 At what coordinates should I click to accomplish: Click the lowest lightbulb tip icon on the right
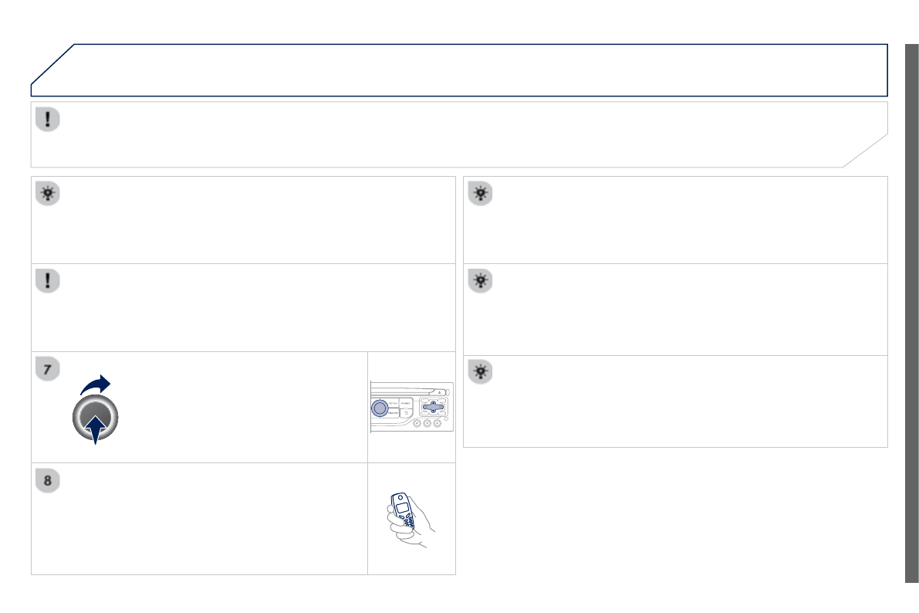(x=480, y=373)
